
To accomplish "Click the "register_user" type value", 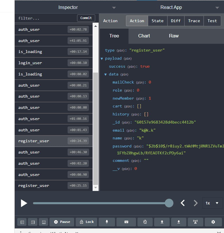I will click(147, 50).
